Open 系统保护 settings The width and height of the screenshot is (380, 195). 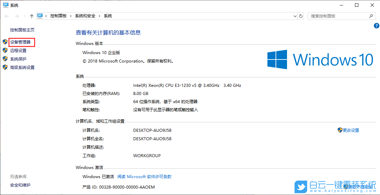pyautogui.click(x=19, y=59)
